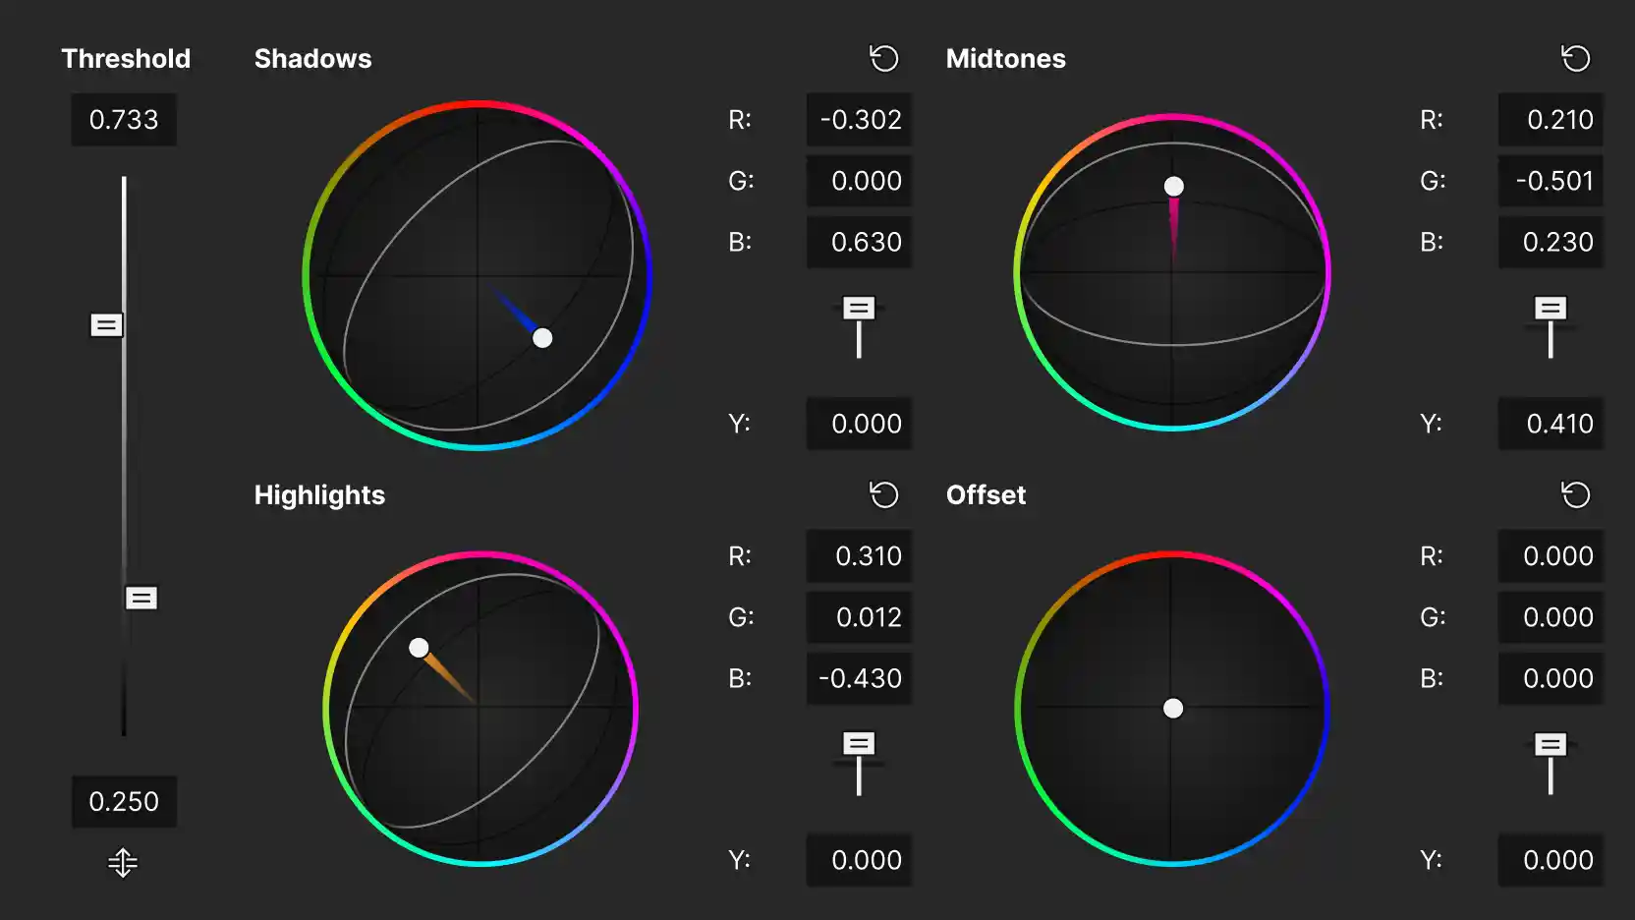Reset the Midtones color wheel
Viewport: 1635px width, 920px height.
1576,59
